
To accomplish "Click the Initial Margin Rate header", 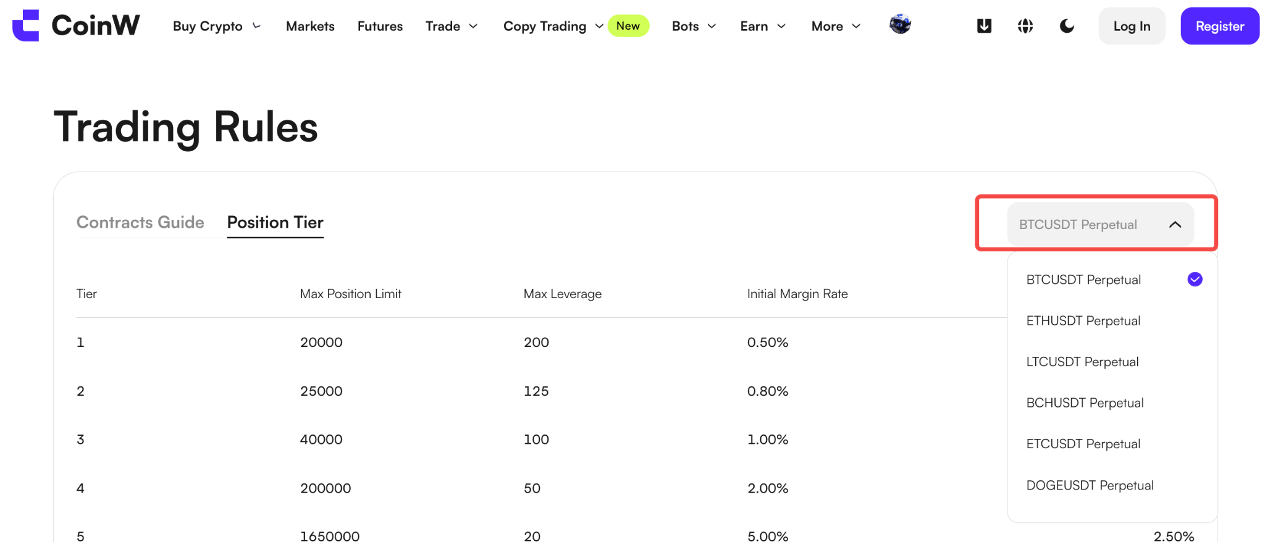I will click(797, 294).
